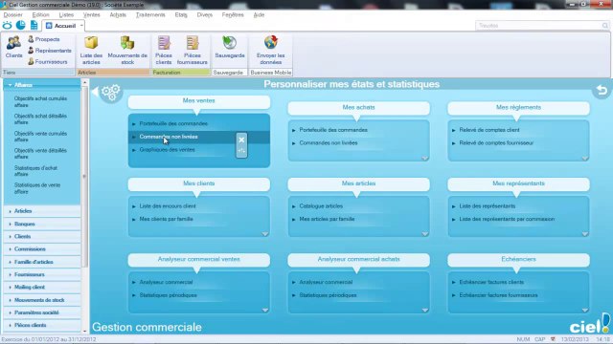Open the Listes menu
613x344 pixels.
pos(66,15)
